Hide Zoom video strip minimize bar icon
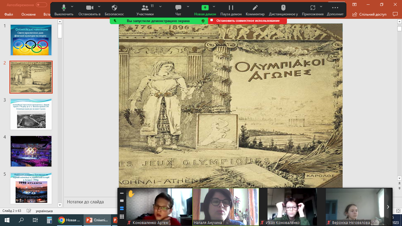Viewport: 402px width, 226px height. (122, 193)
